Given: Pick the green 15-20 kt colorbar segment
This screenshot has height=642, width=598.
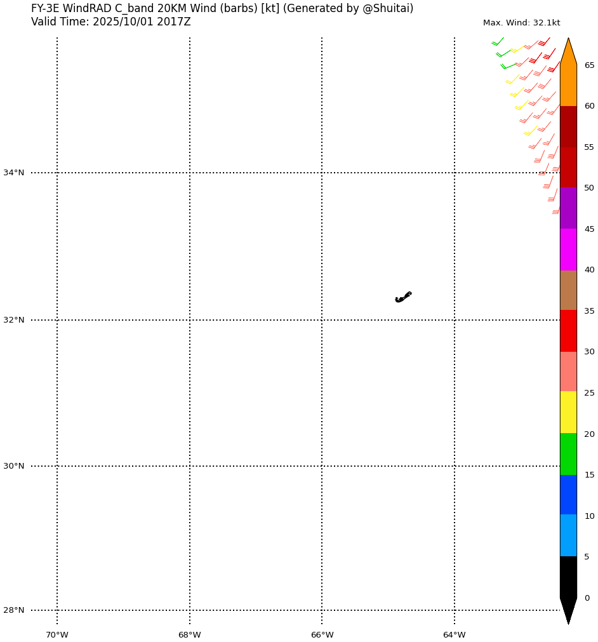Looking at the screenshot, I should [x=568, y=454].
